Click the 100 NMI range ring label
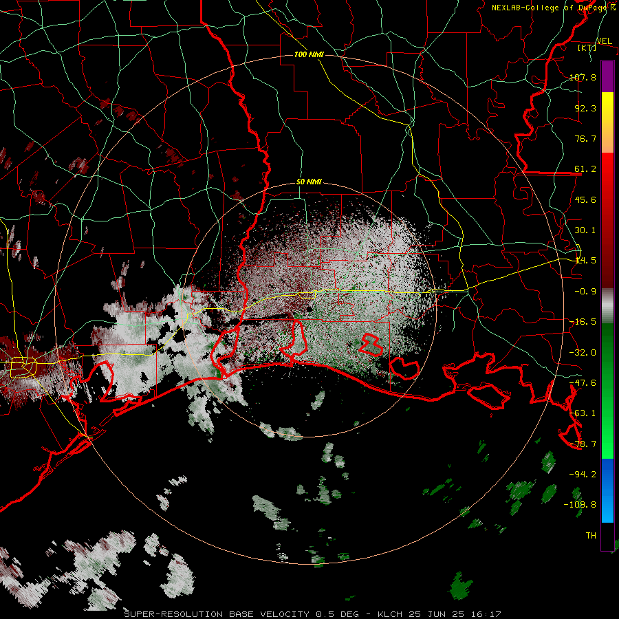 [309, 54]
